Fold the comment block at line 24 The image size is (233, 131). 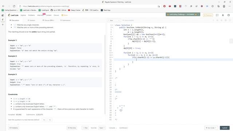click(112, 78)
